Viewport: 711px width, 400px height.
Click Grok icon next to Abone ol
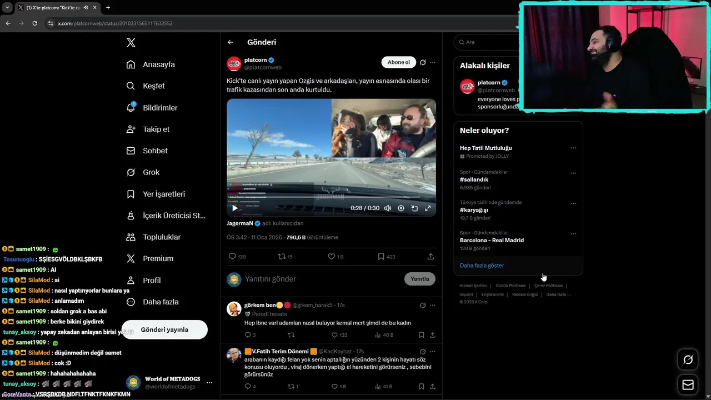coord(423,62)
